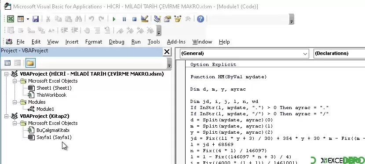Click List Properties/Methods edit icon
The width and height of the screenshot is (365, 164).
(x=11, y=30)
